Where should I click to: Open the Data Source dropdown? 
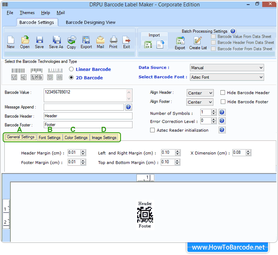[227, 67]
